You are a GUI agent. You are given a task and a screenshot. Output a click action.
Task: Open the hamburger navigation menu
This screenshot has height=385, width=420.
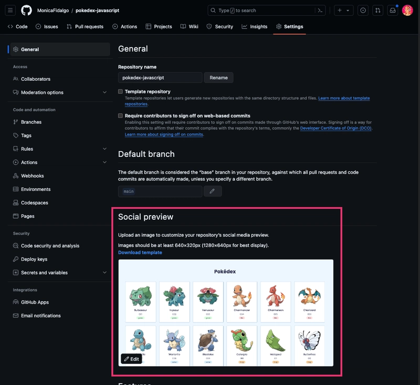pyautogui.click(x=10, y=10)
